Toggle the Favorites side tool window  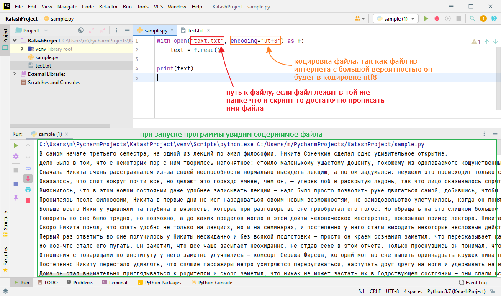[5, 260]
